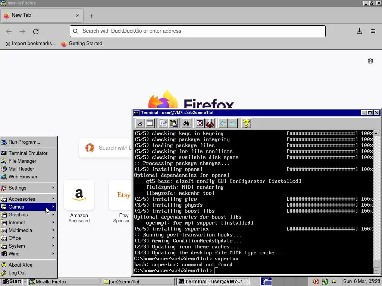Switch to the srb2demo1lol folder taskbar button
Image resolution: width=382 pixels, height=286 pixels.
[139, 282]
